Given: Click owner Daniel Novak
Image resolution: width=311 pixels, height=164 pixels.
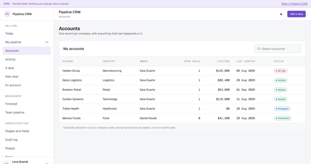Looking at the screenshot, I should 148,118.
